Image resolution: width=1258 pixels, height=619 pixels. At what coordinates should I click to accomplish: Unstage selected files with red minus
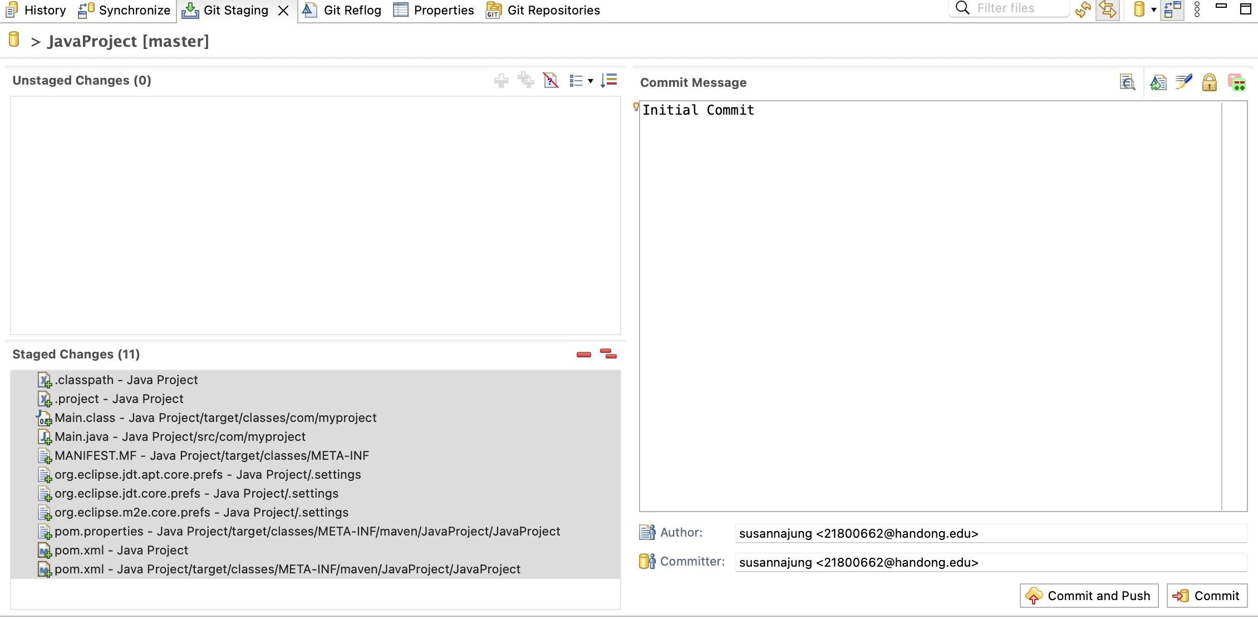click(x=583, y=354)
